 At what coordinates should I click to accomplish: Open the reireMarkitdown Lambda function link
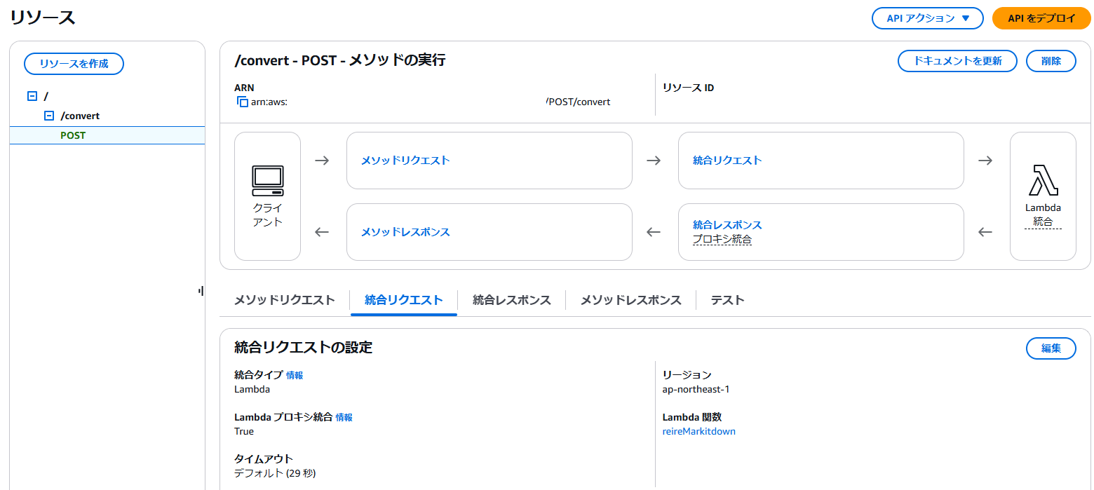698,431
